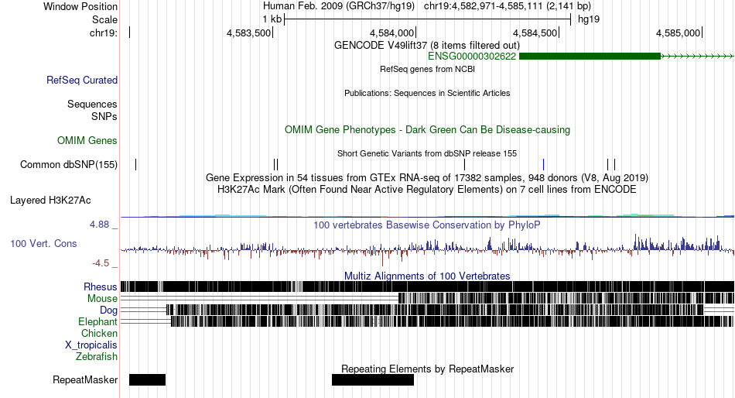
Task: Click the green ENSG00000302622 exon block
Action: click(x=590, y=57)
